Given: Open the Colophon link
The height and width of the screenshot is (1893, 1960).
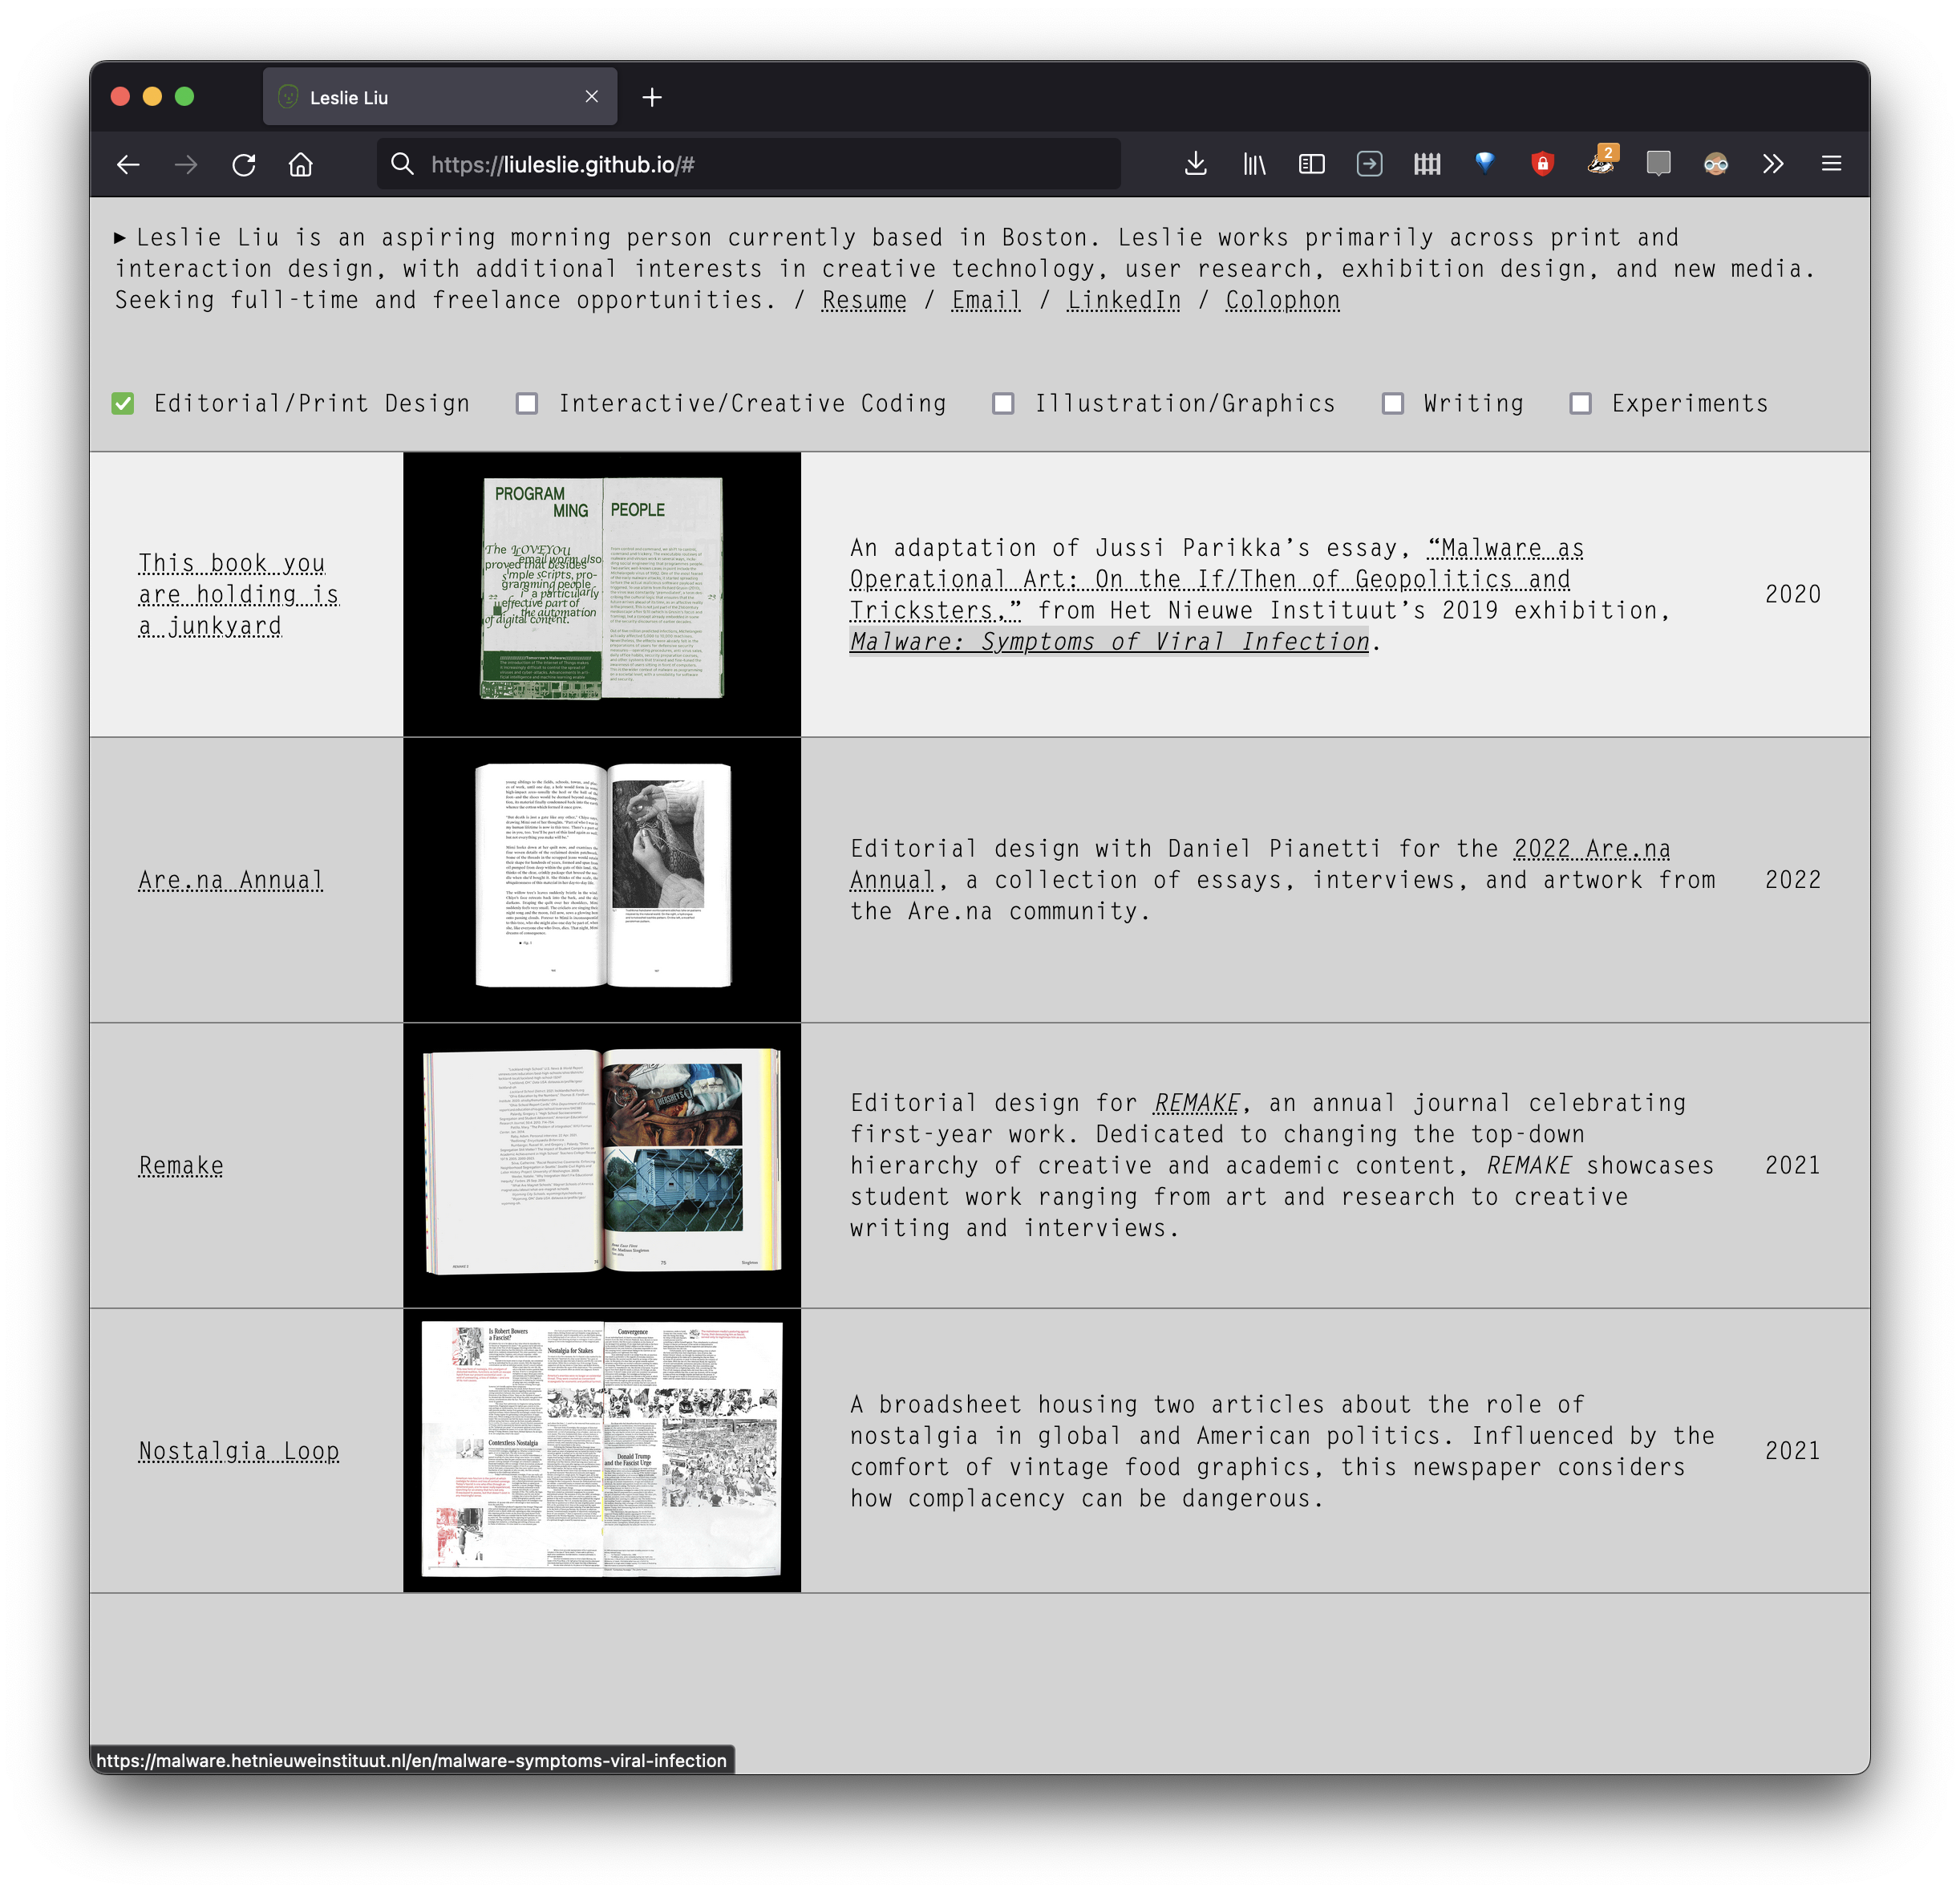Looking at the screenshot, I should pyautogui.click(x=1282, y=301).
